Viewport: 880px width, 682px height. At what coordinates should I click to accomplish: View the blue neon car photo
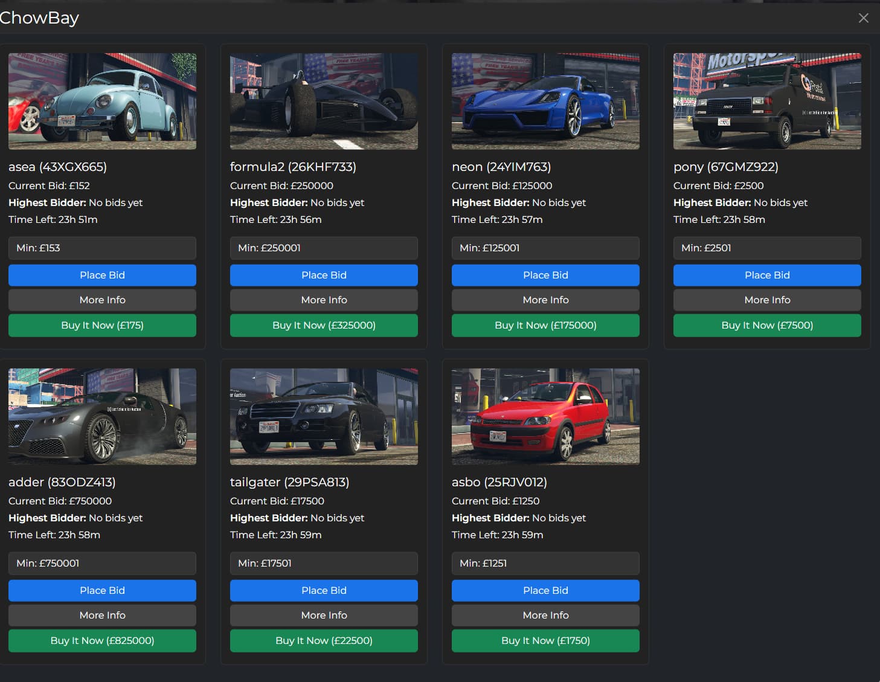pyautogui.click(x=545, y=101)
